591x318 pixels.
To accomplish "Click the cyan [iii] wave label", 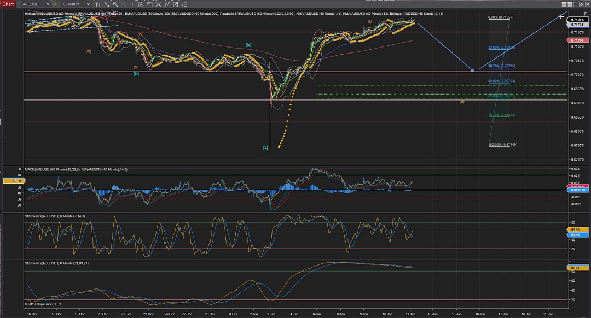I will click(136, 74).
